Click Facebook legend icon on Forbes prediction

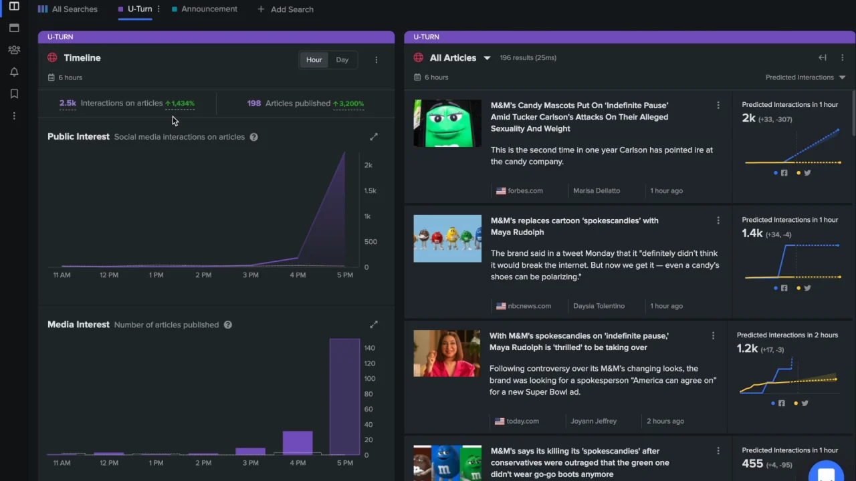784,173
